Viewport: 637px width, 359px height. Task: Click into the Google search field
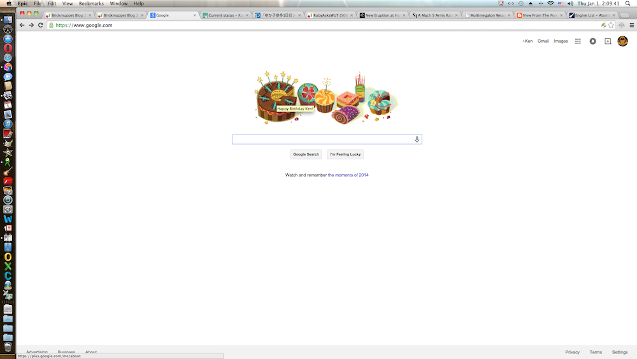(x=323, y=140)
